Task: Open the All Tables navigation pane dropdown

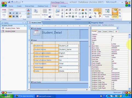Action: [x=23, y=23]
